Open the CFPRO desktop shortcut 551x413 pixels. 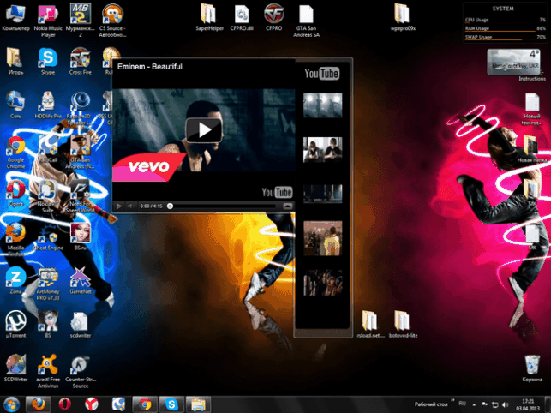[x=273, y=18]
